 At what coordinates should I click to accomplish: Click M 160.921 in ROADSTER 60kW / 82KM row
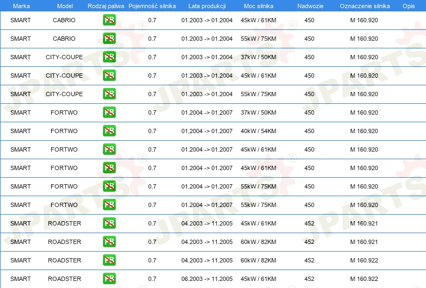tap(364, 242)
